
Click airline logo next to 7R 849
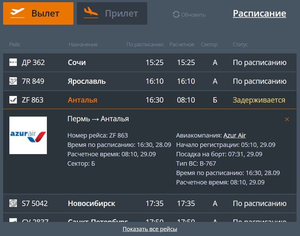pos(13,81)
